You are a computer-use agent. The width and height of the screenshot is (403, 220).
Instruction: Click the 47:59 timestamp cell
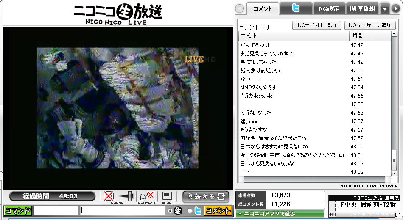pos(357,138)
